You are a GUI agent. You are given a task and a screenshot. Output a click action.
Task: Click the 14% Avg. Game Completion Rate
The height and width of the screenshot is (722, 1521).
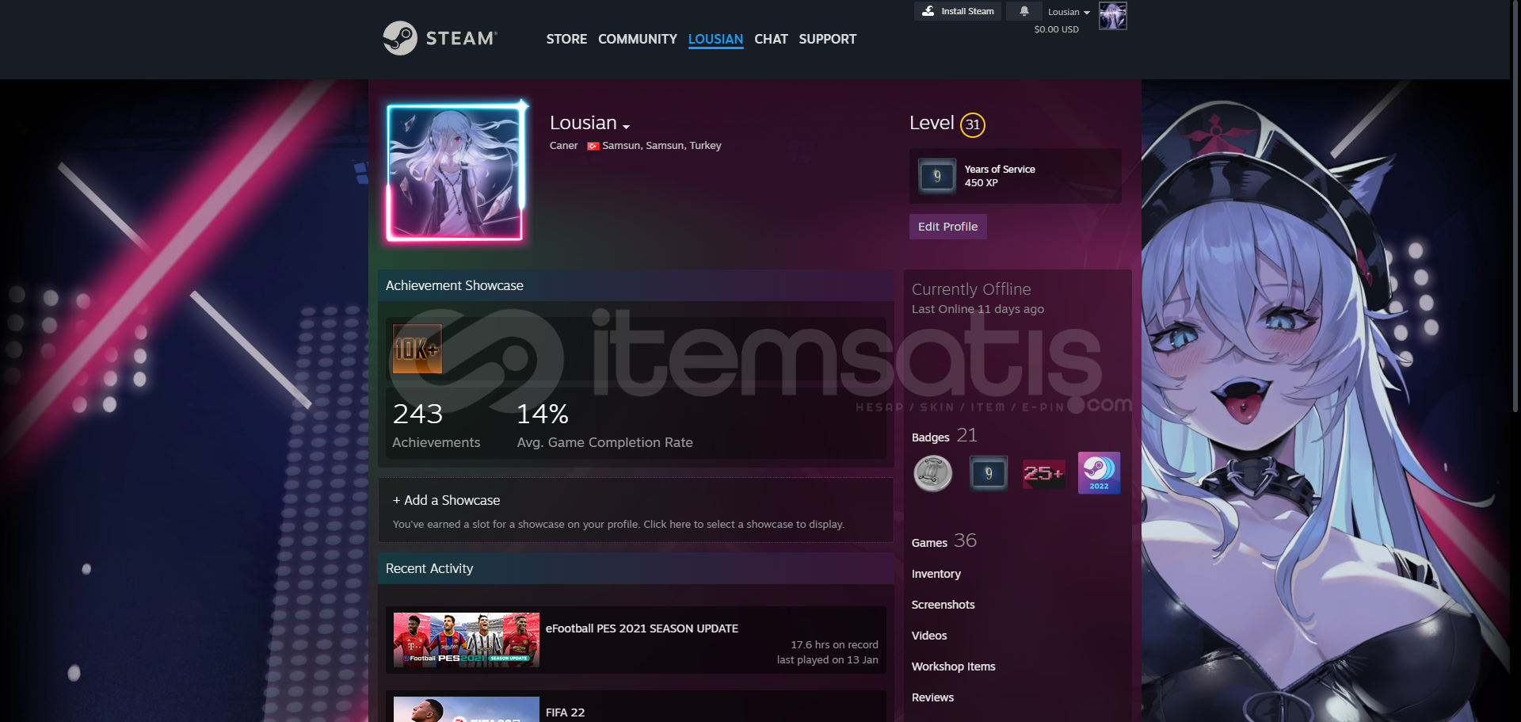click(x=604, y=426)
